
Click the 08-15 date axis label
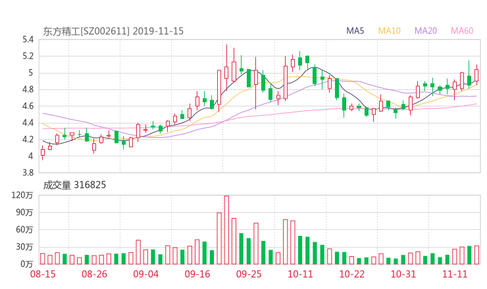pos(43,274)
